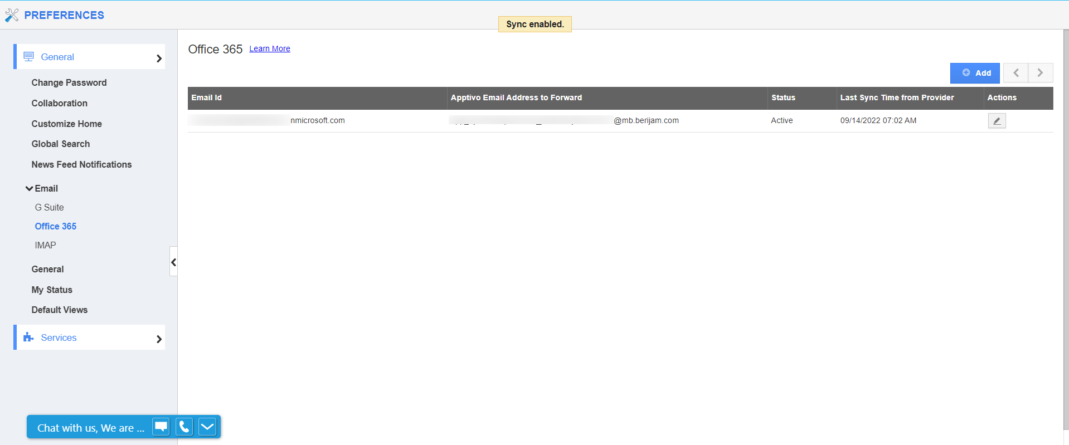1069x445 pixels.
Task: Click the Services puzzle piece icon
Action: (28, 338)
